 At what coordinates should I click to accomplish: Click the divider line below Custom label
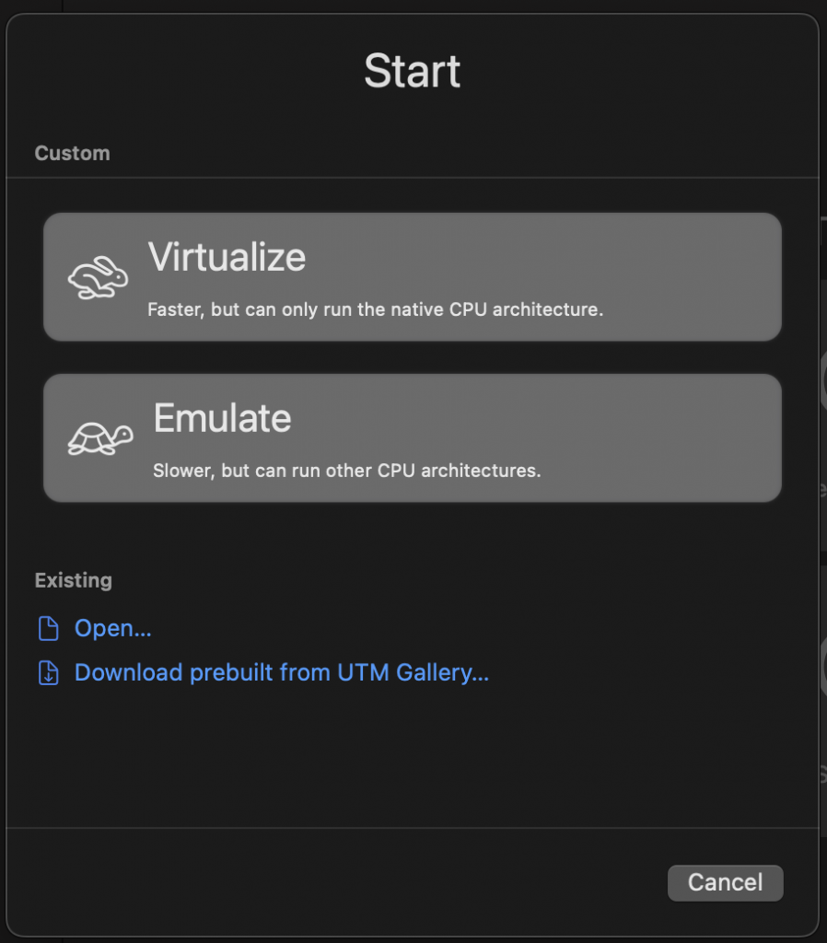coord(412,177)
